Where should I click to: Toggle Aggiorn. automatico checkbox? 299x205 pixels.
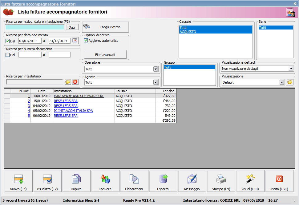point(86,41)
